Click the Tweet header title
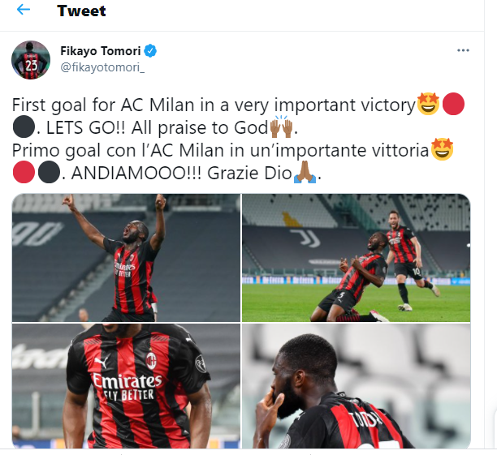 pos(81,11)
